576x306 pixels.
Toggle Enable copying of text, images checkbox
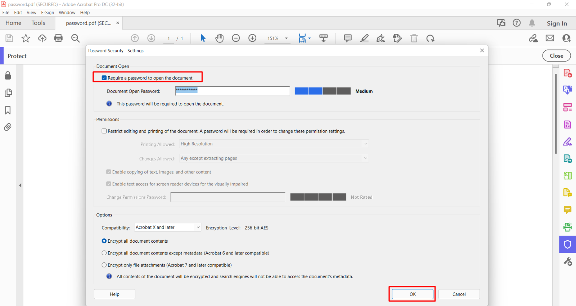pos(108,172)
